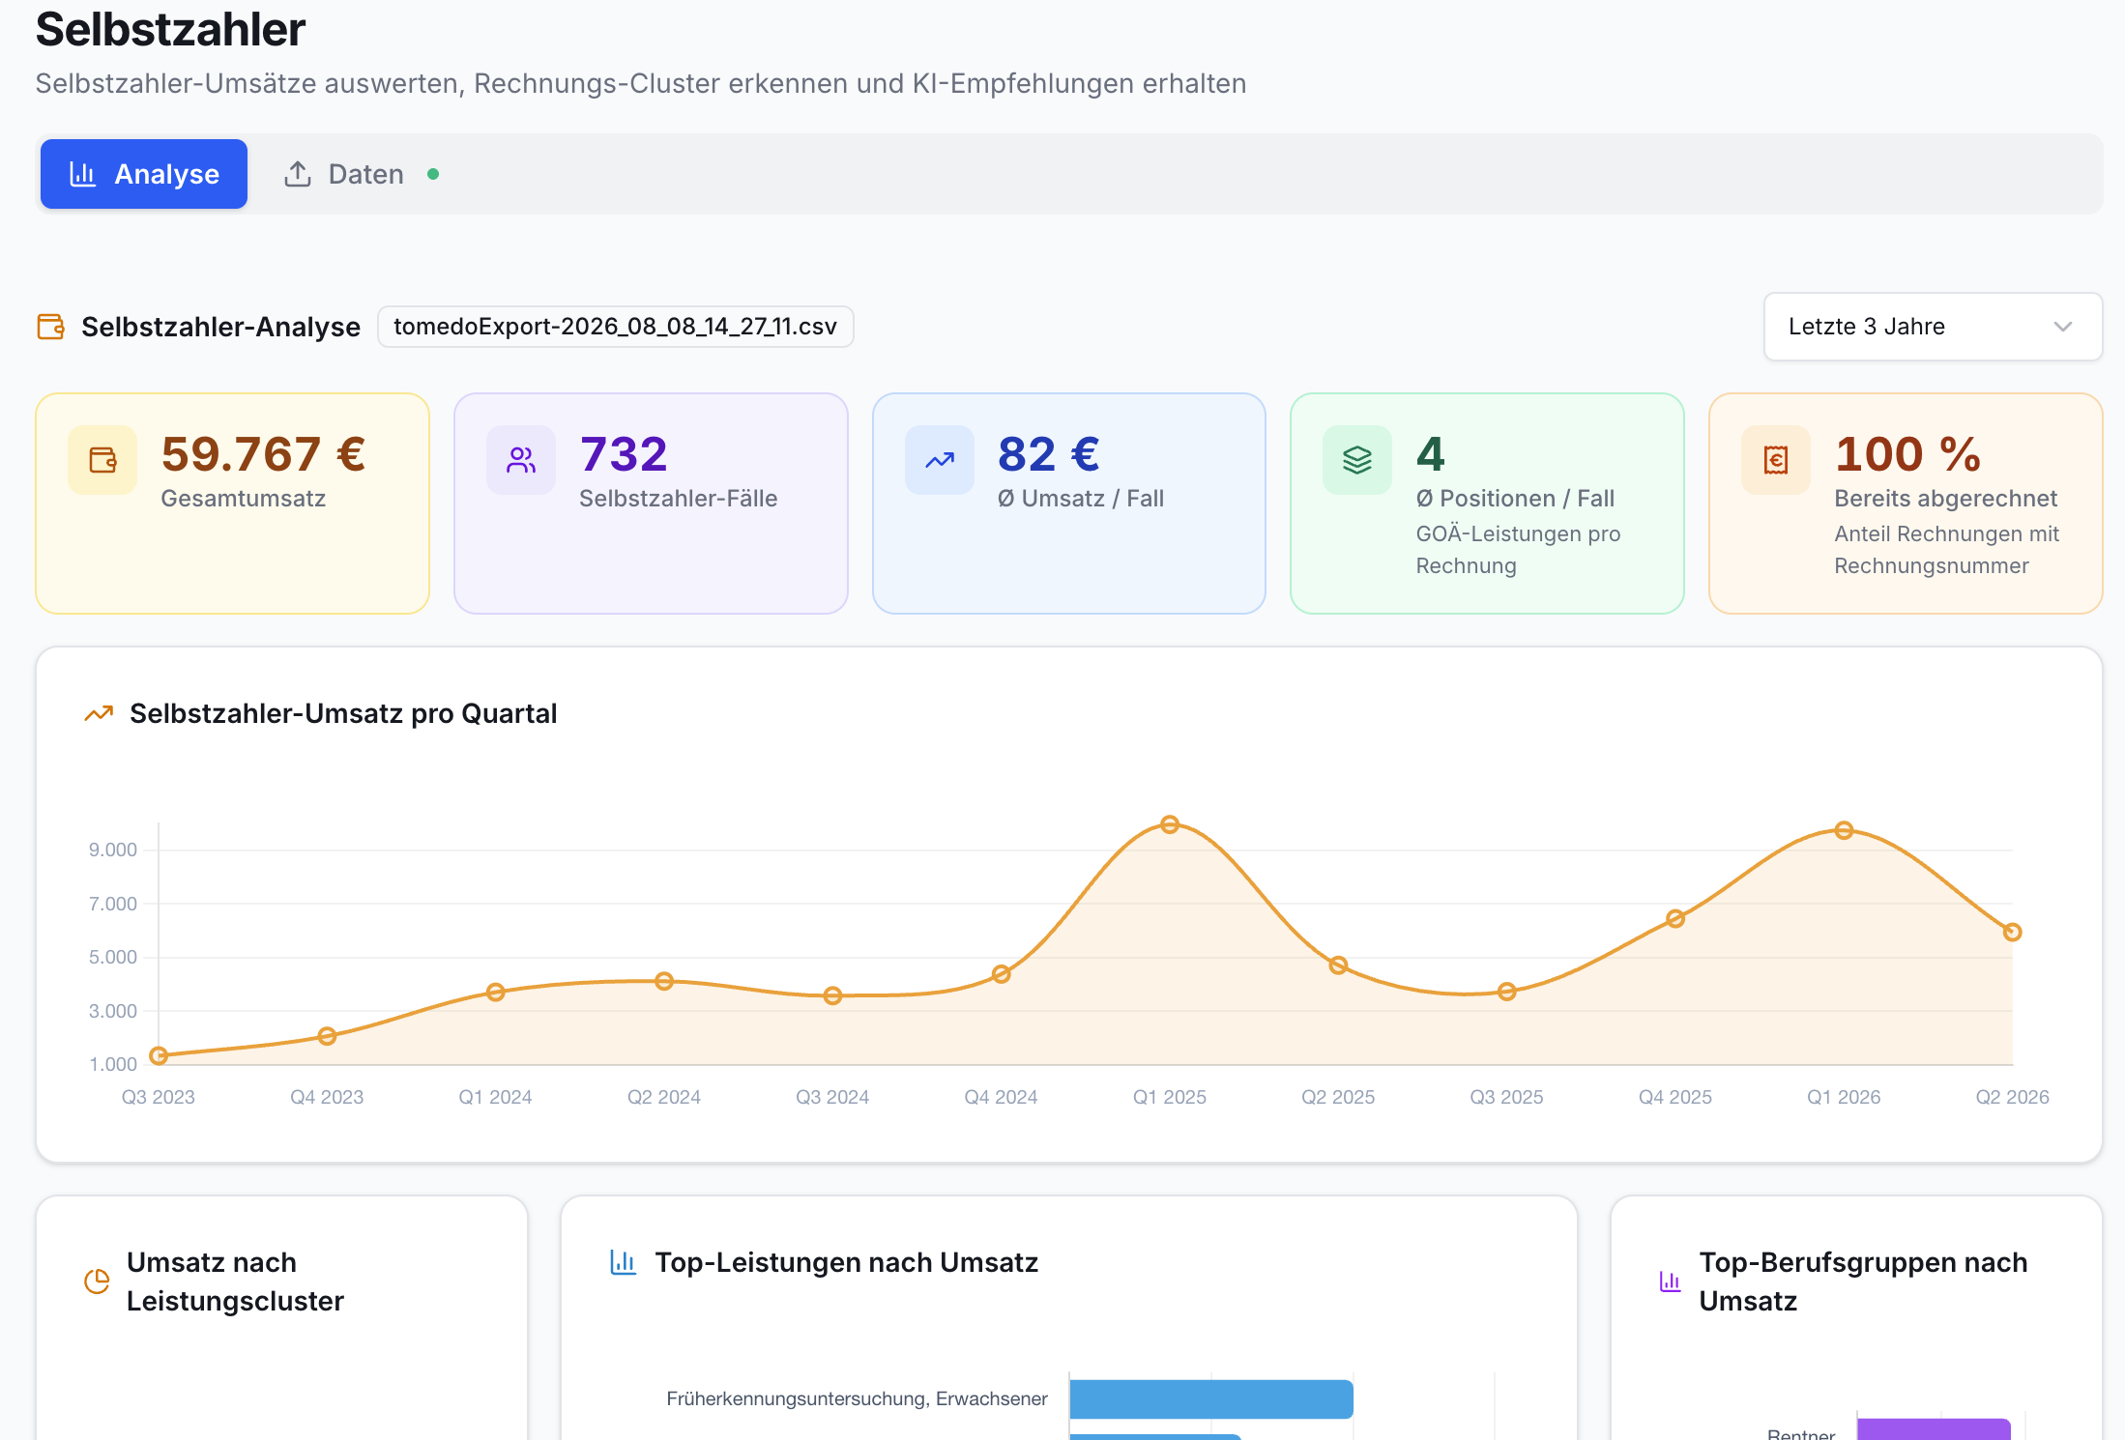This screenshot has width=2125, height=1440.
Task: Click the Früherkennungsuntersuchung, Erwachsener label
Action: click(x=857, y=1398)
